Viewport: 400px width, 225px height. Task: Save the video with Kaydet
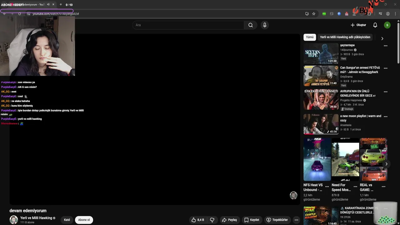[x=252, y=220]
